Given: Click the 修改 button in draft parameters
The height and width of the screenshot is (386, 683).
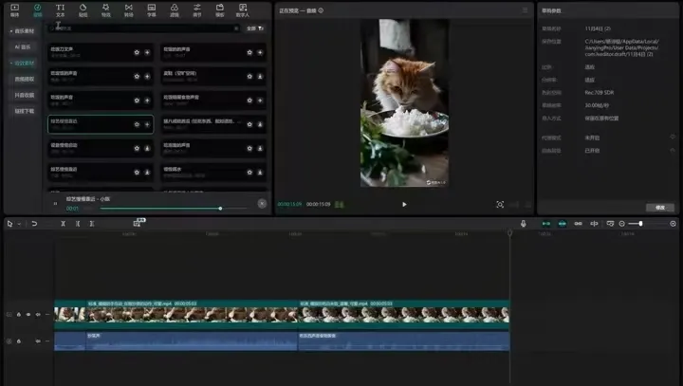Looking at the screenshot, I should pyautogui.click(x=660, y=208).
